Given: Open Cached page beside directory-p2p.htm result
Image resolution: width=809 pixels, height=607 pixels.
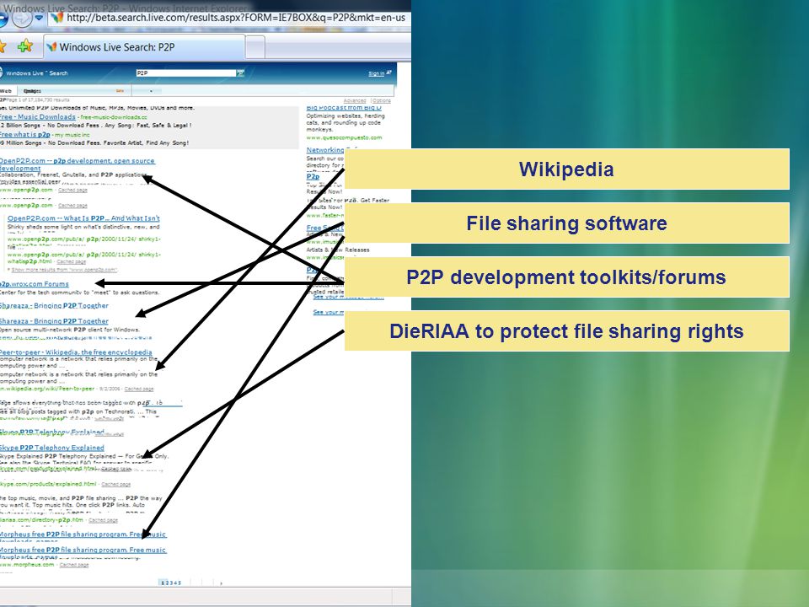Looking at the screenshot, I should point(103,520).
